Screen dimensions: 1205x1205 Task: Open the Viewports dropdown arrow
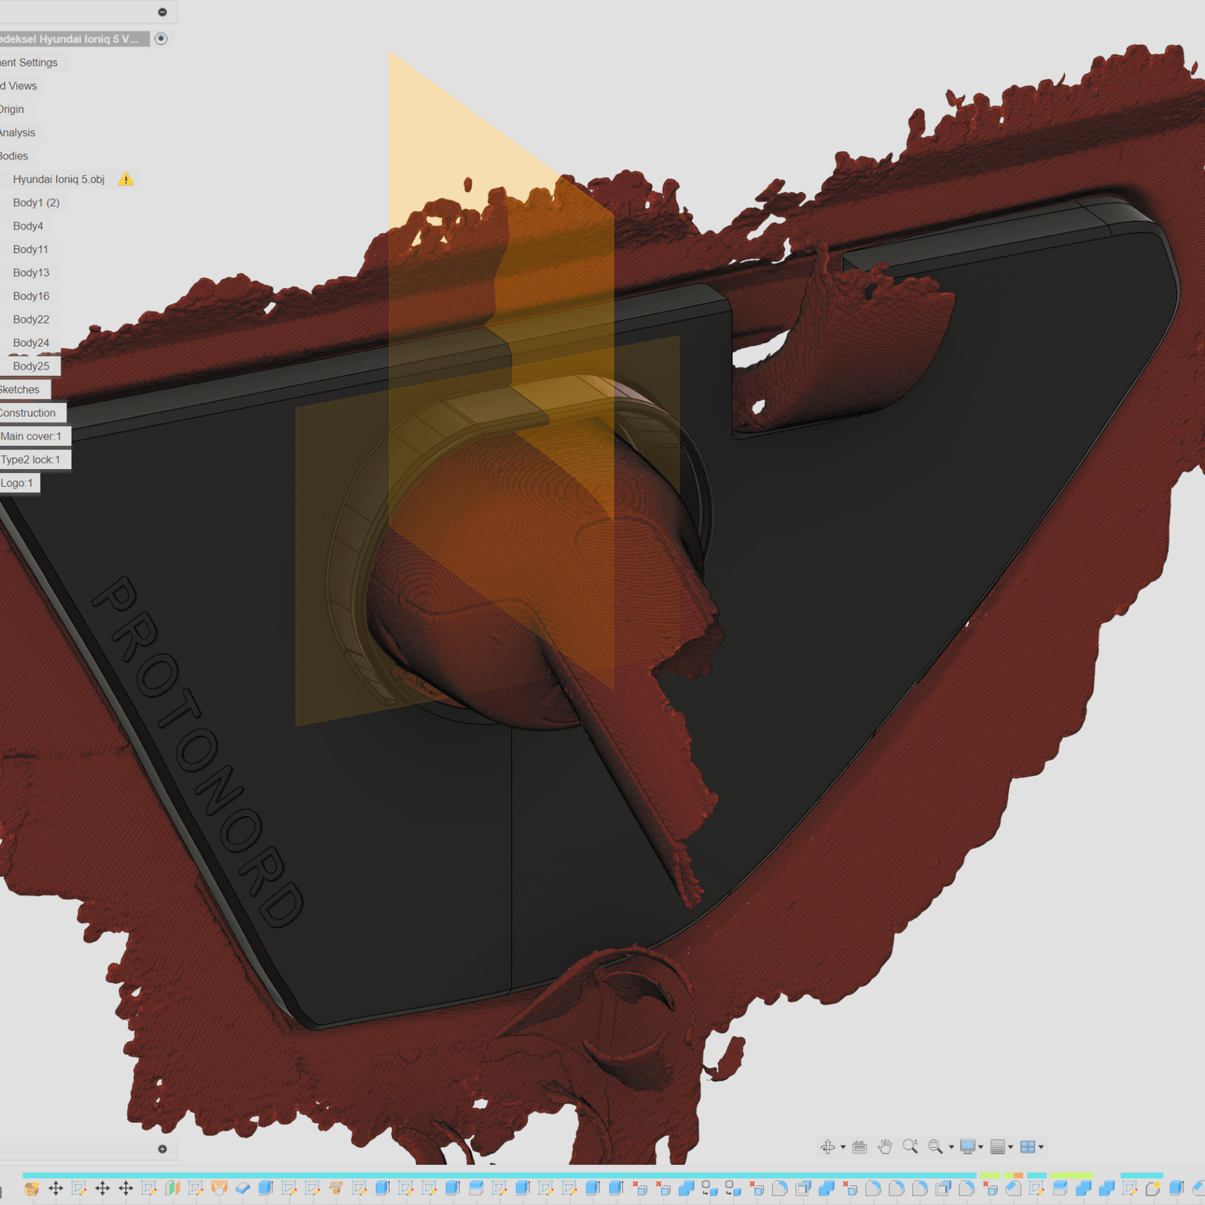tap(1041, 1147)
